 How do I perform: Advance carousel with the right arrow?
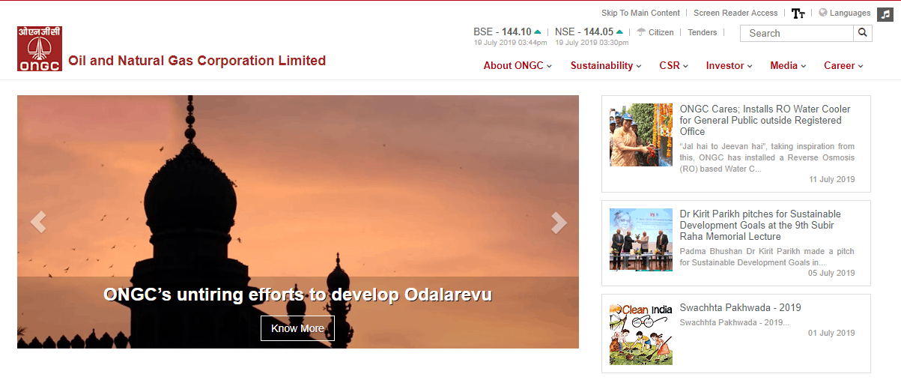559,222
